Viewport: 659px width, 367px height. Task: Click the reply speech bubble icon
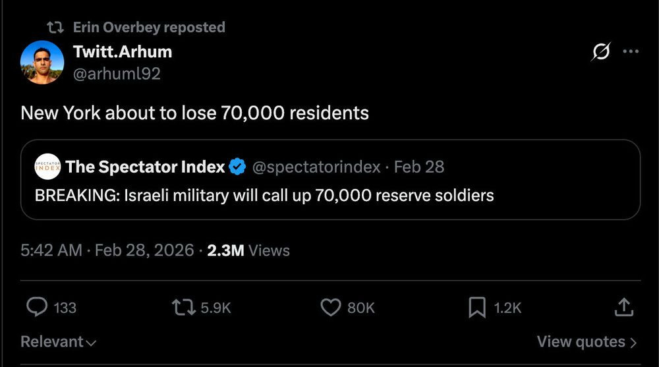click(38, 307)
